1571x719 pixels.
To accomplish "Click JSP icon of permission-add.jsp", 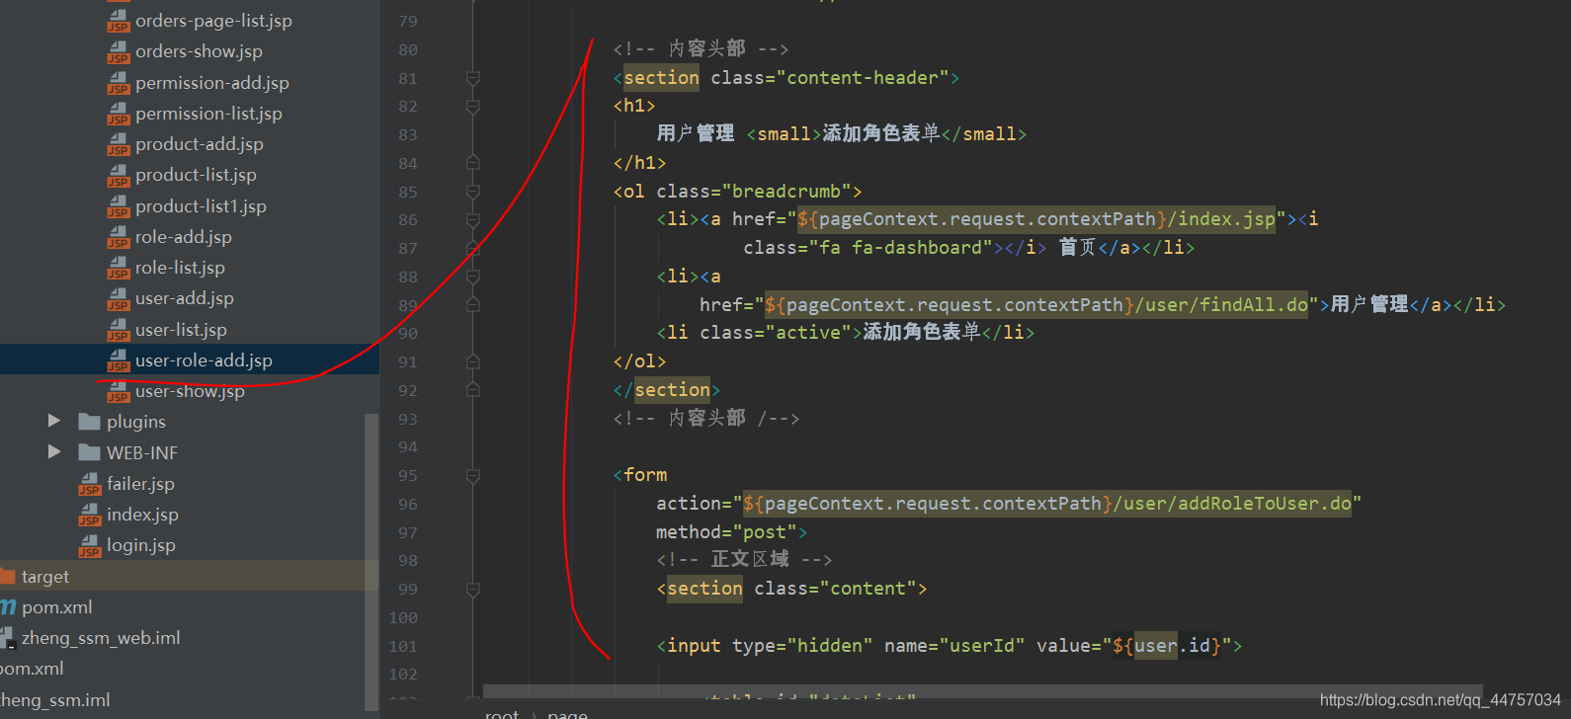I will 119,83.
